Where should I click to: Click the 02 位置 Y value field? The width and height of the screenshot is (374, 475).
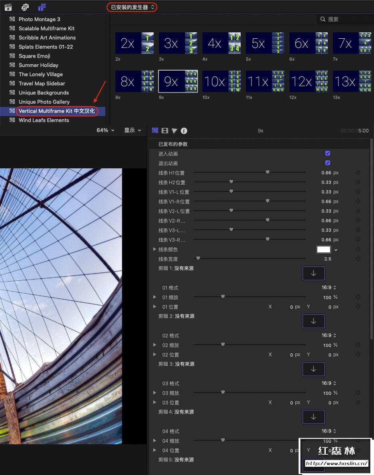pos(330,355)
